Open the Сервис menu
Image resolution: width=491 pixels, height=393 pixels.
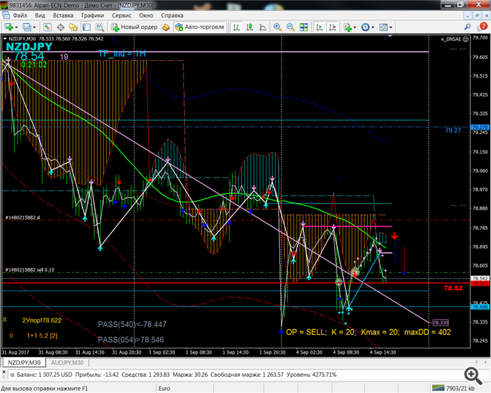click(x=122, y=15)
